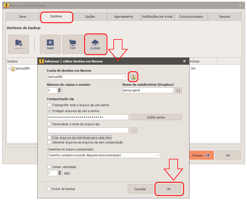Select the IperiusDBX destination row
This screenshot has height=200, width=247.
(x=22, y=68)
